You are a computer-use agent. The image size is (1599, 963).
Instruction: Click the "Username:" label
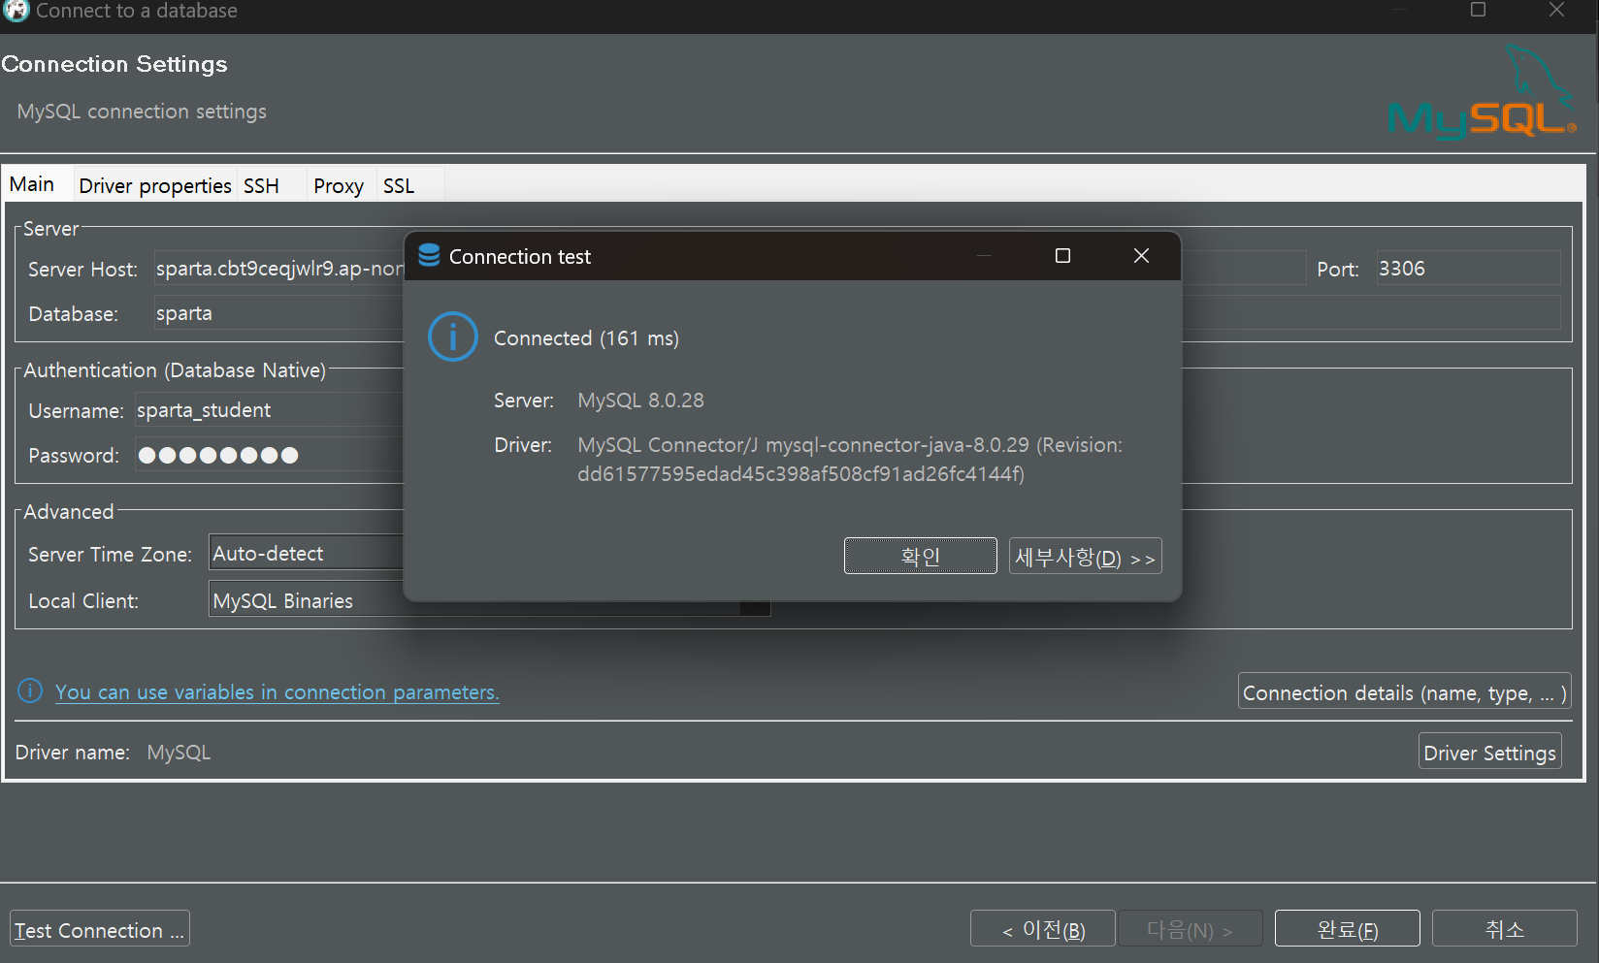[x=77, y=410]
